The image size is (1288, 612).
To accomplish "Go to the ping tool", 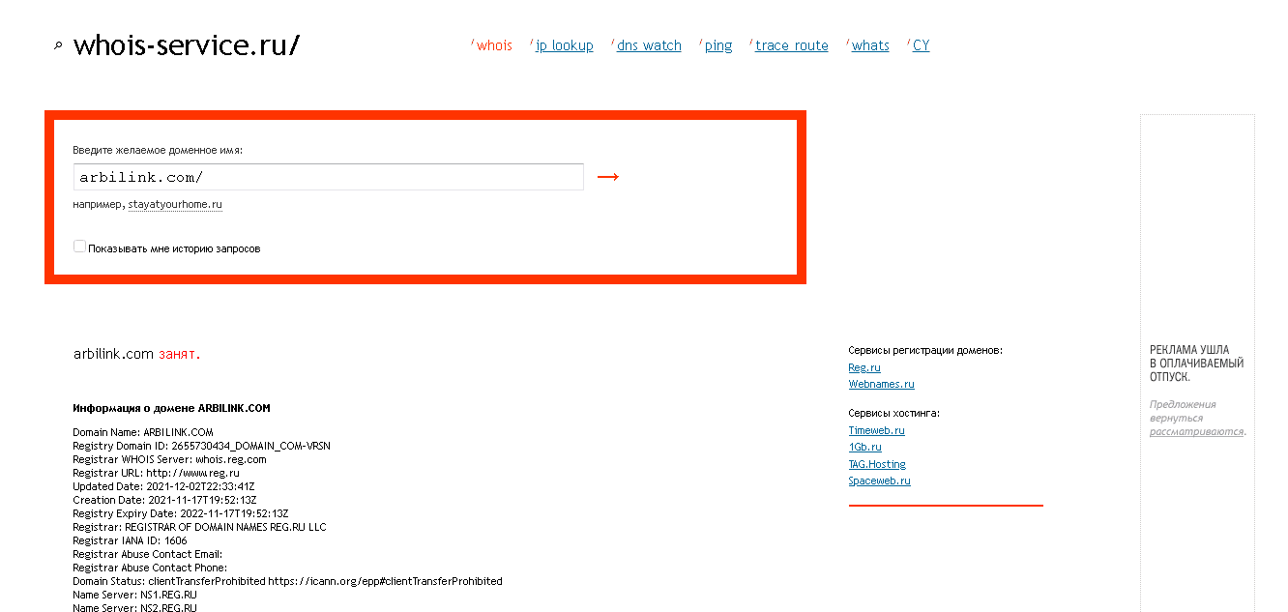I will click(x=717, y=45).
